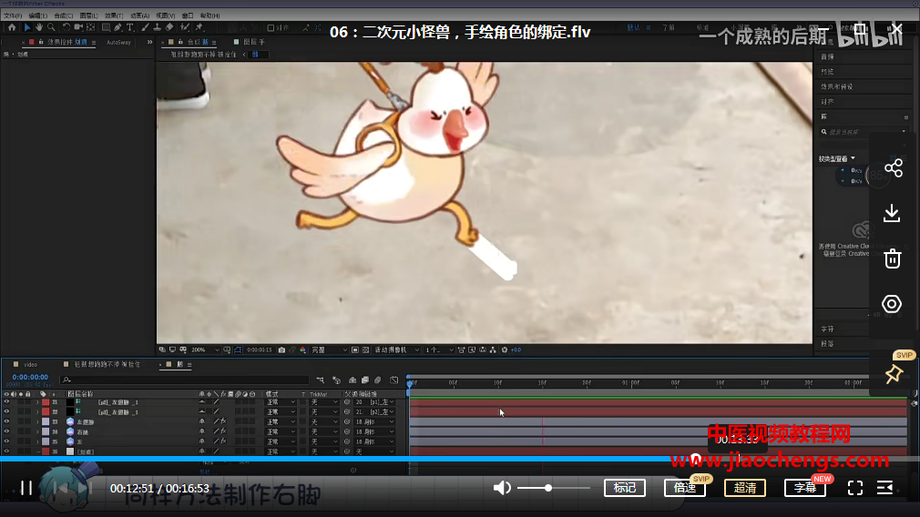Open the Effect (效果) menu
Screen dimensions: 920x517
coord(114,15)
